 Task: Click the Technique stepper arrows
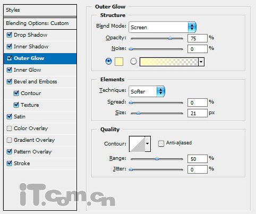tap(160, 91)
